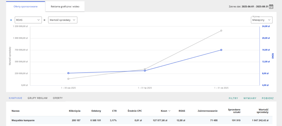Click the WYMIARY button

coord(250,98)
